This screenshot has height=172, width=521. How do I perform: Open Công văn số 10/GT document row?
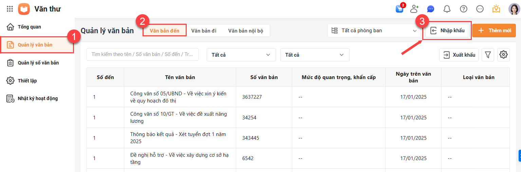pos(298,117)
